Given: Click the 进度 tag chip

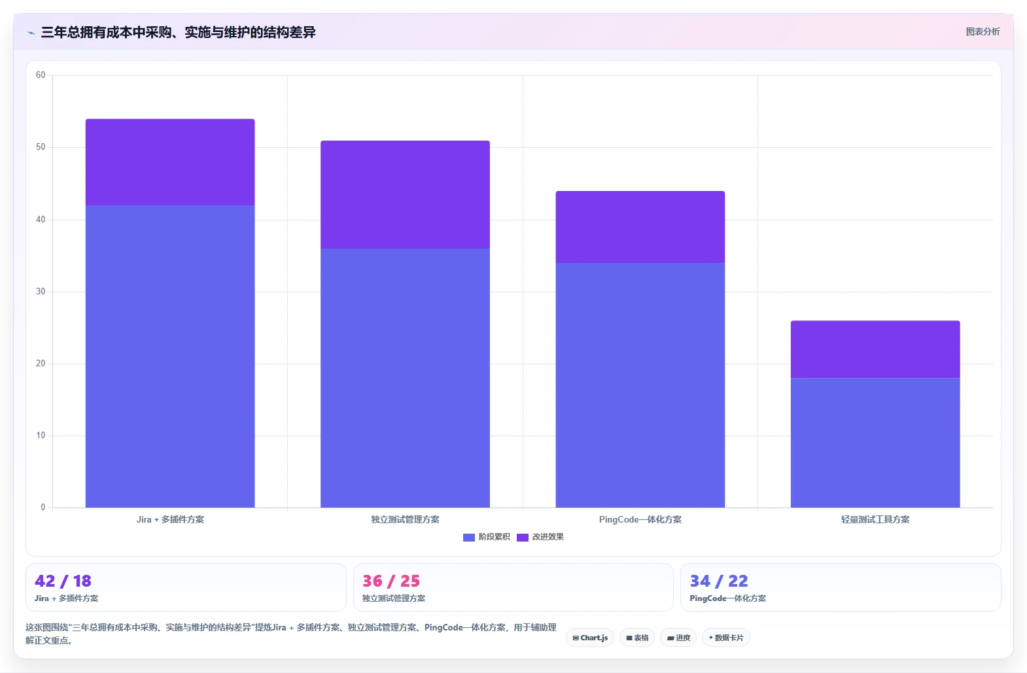Looking at the screenshot, I should (x=678, y=638).
